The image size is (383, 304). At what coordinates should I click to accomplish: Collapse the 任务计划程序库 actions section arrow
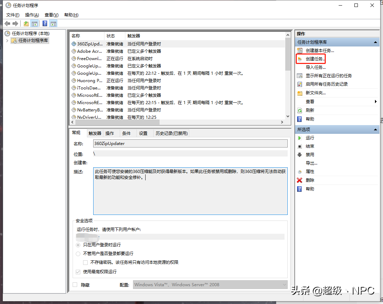click(x=375, y=42)
